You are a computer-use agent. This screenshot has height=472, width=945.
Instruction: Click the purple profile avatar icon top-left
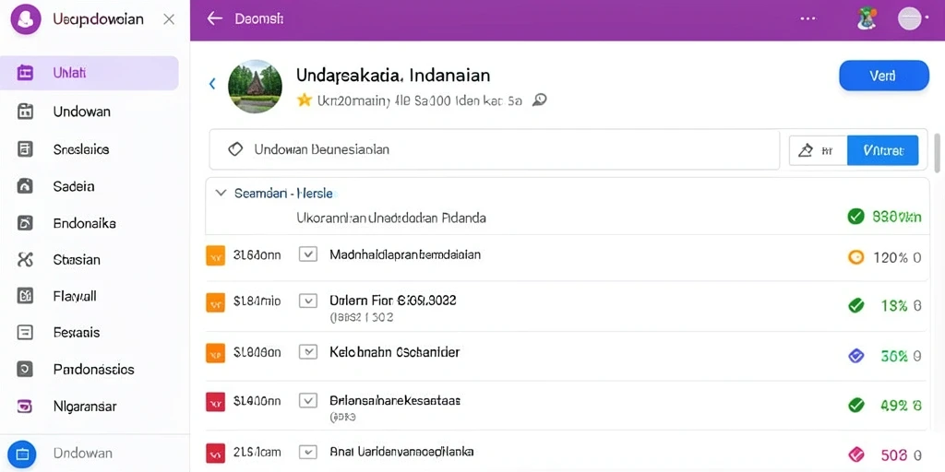pyautogui.click(x=25, y=20)
